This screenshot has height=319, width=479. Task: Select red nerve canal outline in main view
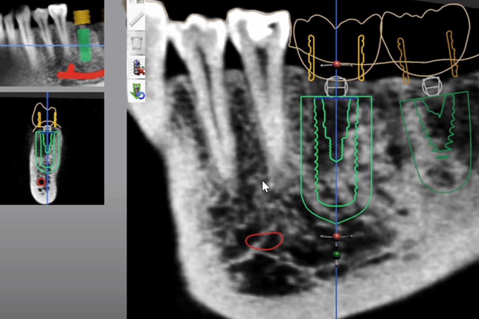point(264,241)
